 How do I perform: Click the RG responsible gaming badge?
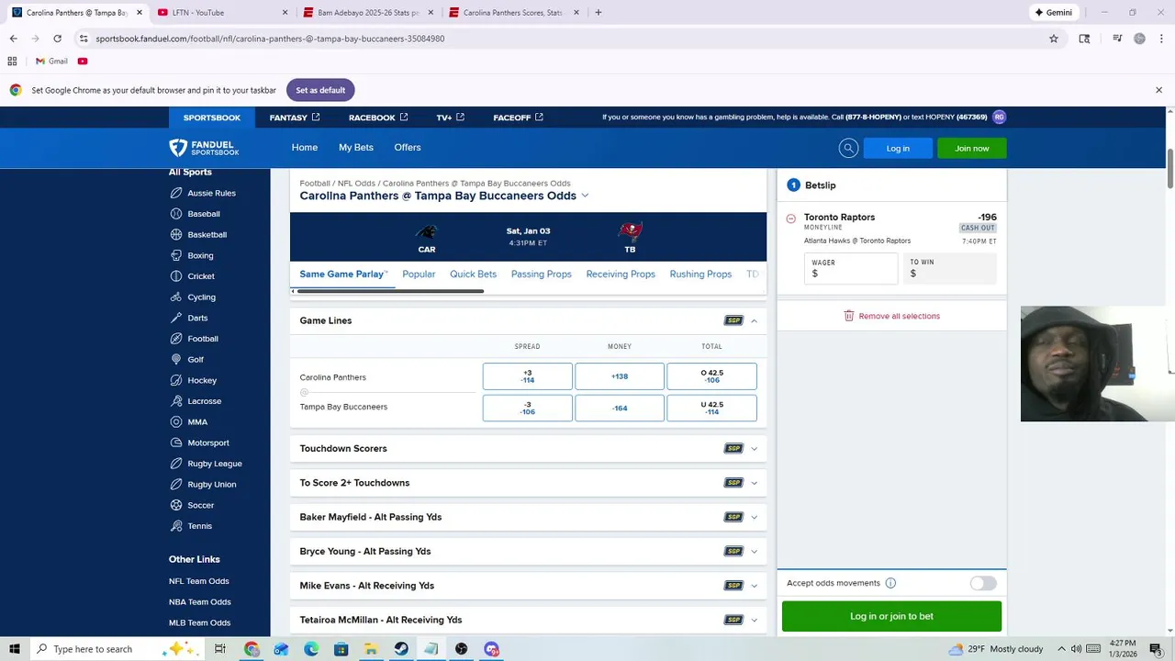click(999, 118)
